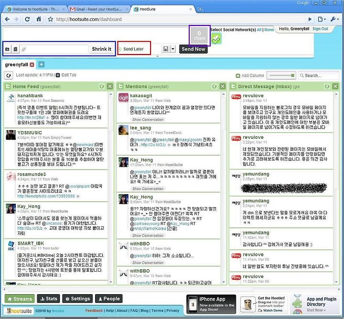
Task: Click the message compose text area
Action: coord(96,34)
